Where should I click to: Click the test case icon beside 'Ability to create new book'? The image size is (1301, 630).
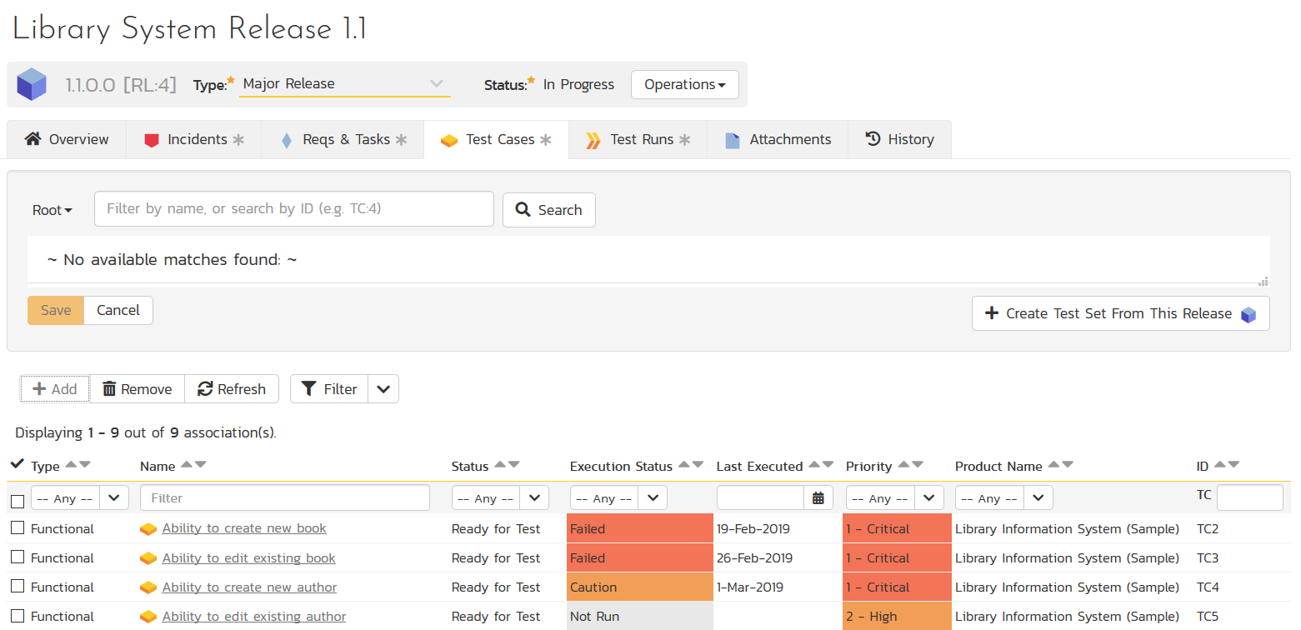point(148,529)
